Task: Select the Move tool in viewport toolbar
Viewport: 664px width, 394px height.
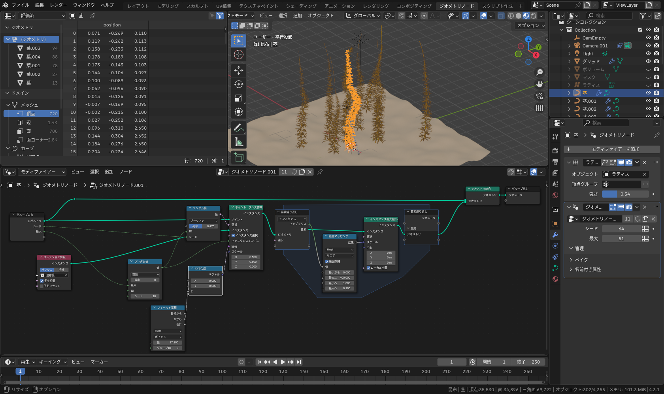Action: pyautogui.click(x=238, y=70)
